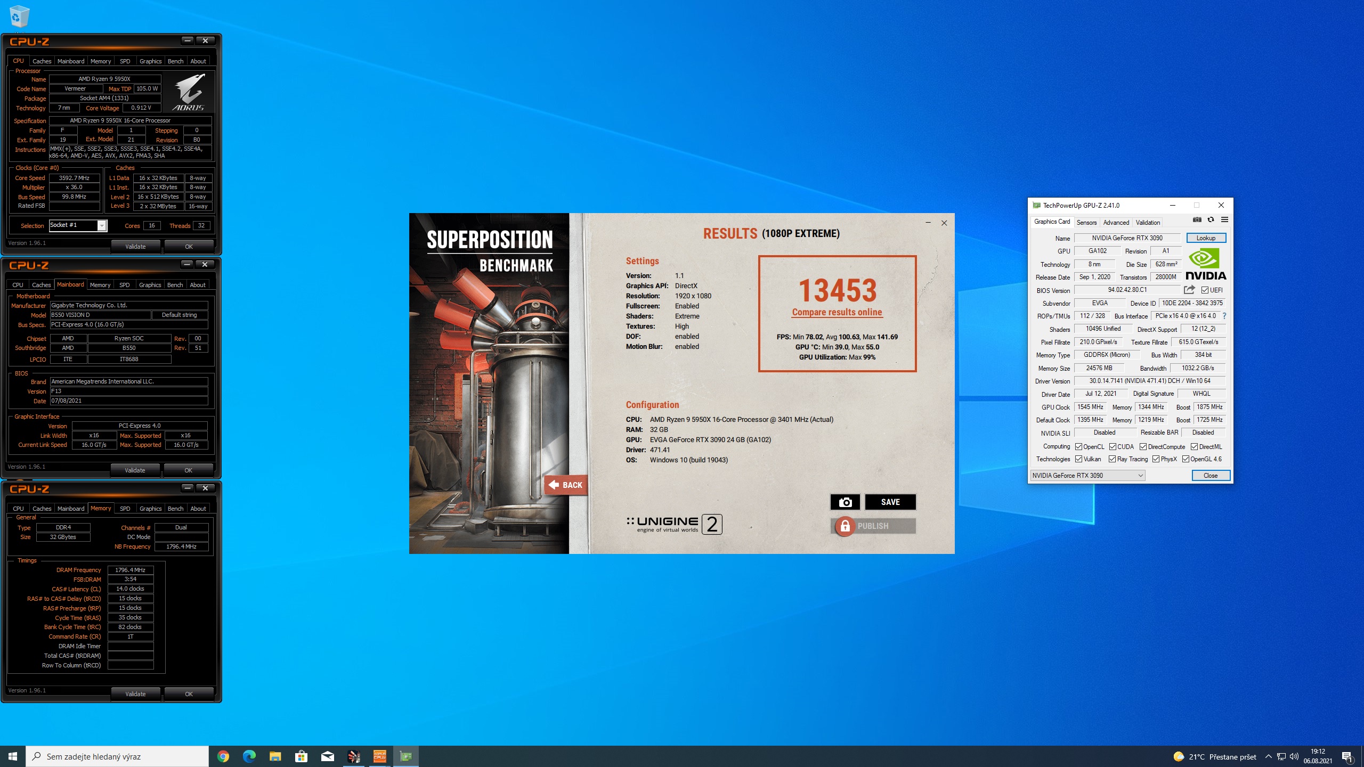The height and width of the screenshot is (767, 1364).
Task: Click the taskbar clock showing 19:12
Action: coord(1318,756)
